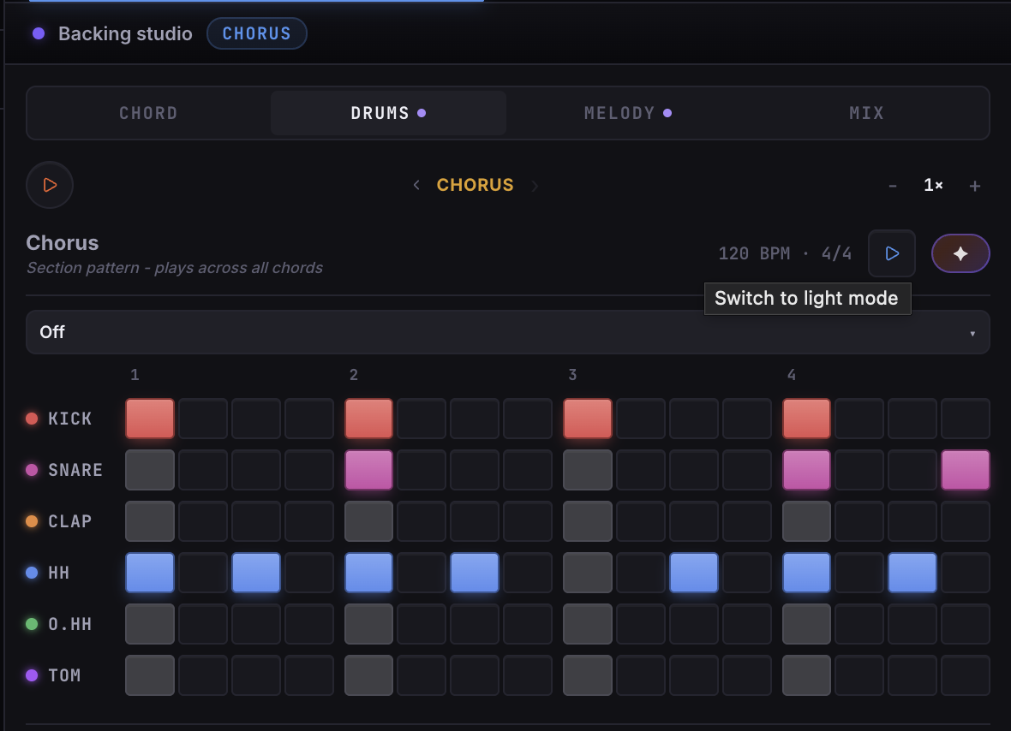Increase repeat count with plus icon
Viewport: 1011px width, 731px height.
click(x=975, y=186)
